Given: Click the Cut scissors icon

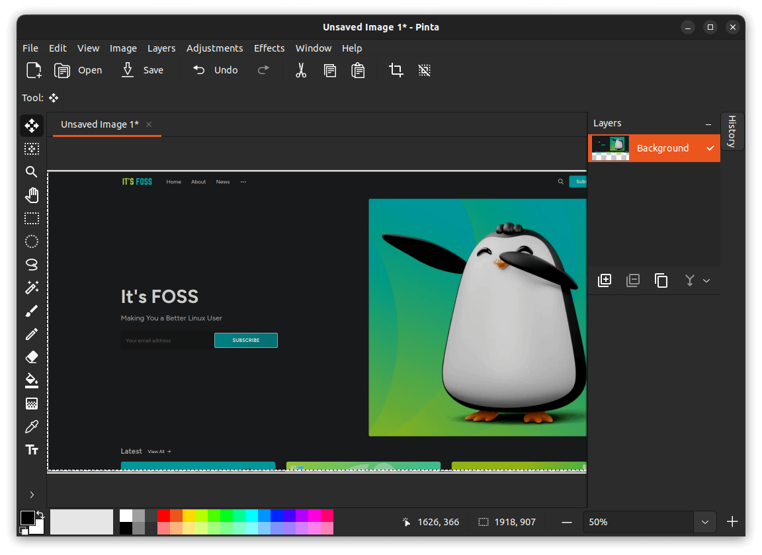Looking at the screenshot, I should tap(301, 70).
